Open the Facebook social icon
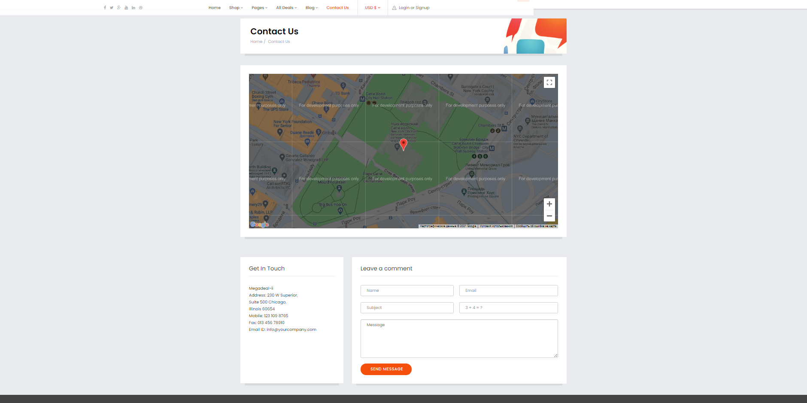 [x=105, y=8]
